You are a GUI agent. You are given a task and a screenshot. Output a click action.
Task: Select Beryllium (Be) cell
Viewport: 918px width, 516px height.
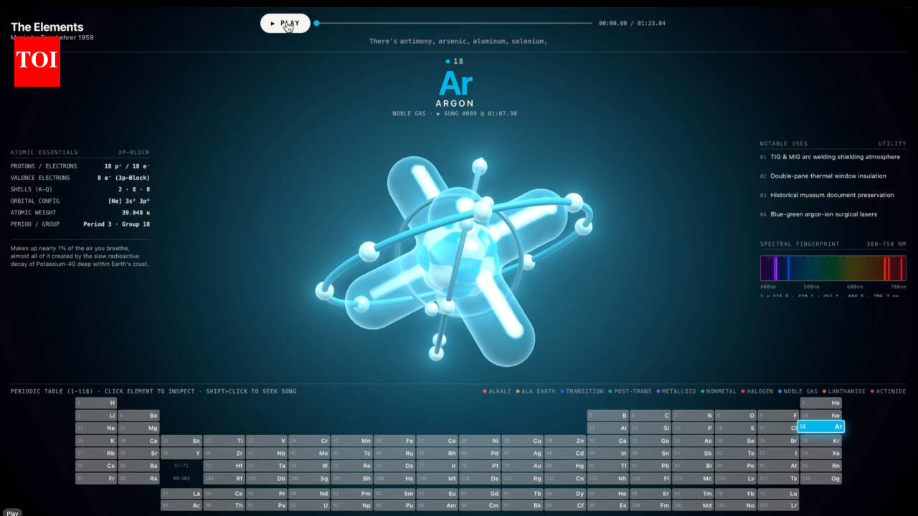pos(138,416)
